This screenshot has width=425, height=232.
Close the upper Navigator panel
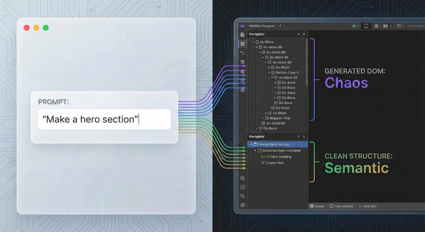pos(304,34)
